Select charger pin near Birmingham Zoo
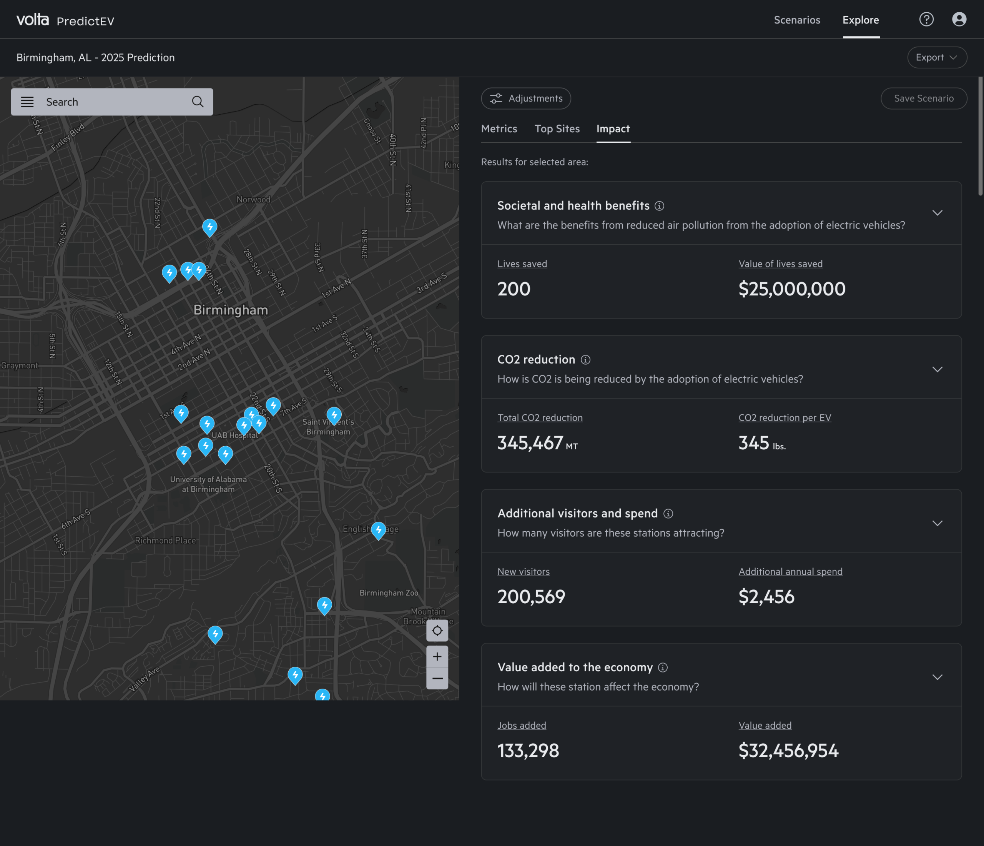 [324, 606]
